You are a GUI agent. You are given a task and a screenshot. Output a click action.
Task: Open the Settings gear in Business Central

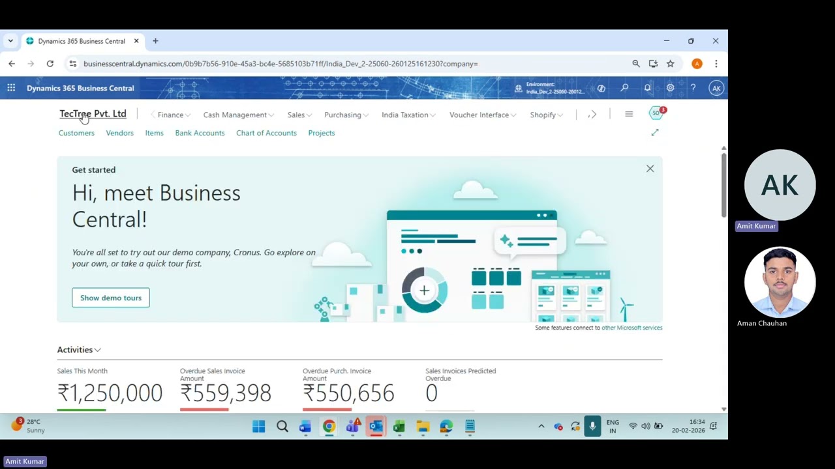(x=670, y=88)
